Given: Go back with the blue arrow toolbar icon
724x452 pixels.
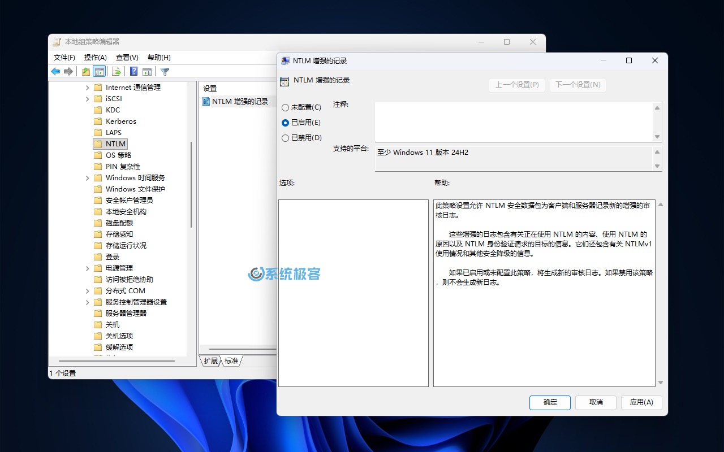Looking at the screenshot, I should pyautogui.click(x=55, y=71).
